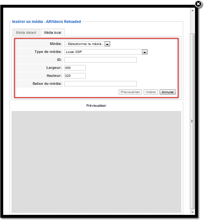Switch to the Média distant tab
The image size is (204, 220).
26,33
